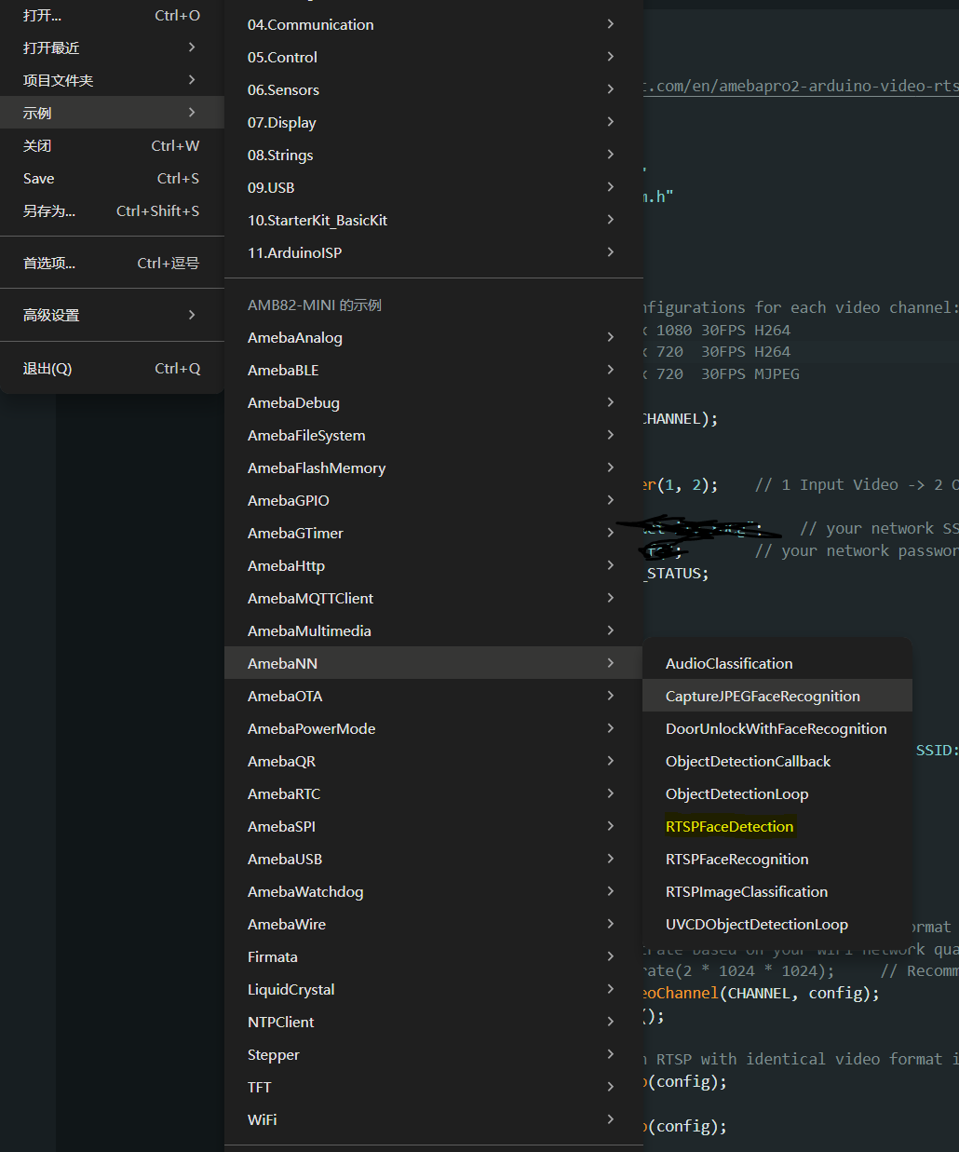Viewport: 959px width, 1152px height.
Task: Open the WiFi examples
Action: (434, 1119)
